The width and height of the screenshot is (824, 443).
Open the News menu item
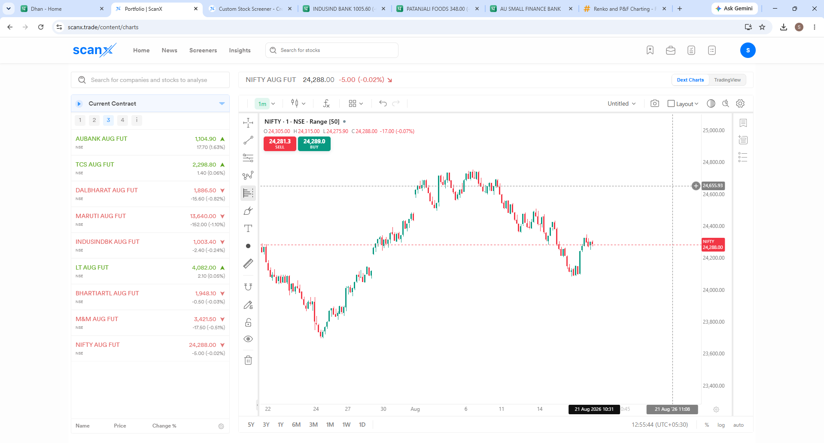click(x=170, y=50)
